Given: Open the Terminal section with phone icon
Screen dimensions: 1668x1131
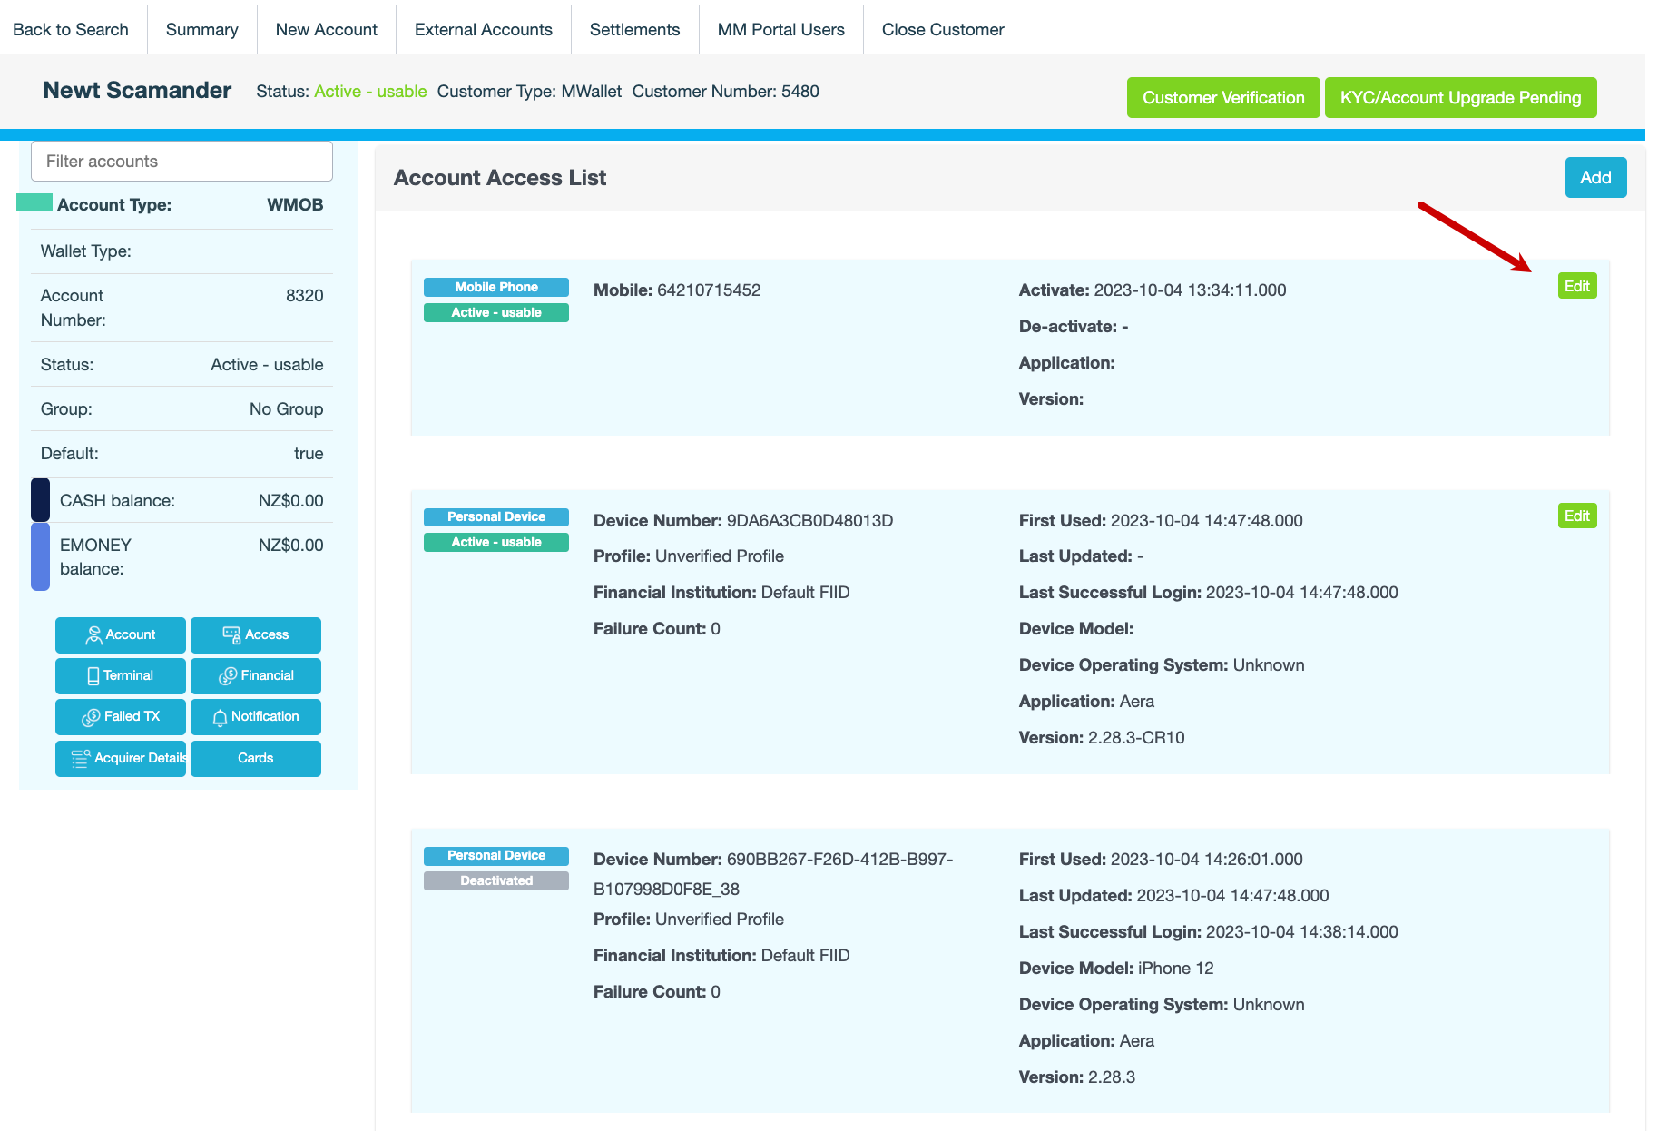Looking at the screenshot, I should point(120,675).
